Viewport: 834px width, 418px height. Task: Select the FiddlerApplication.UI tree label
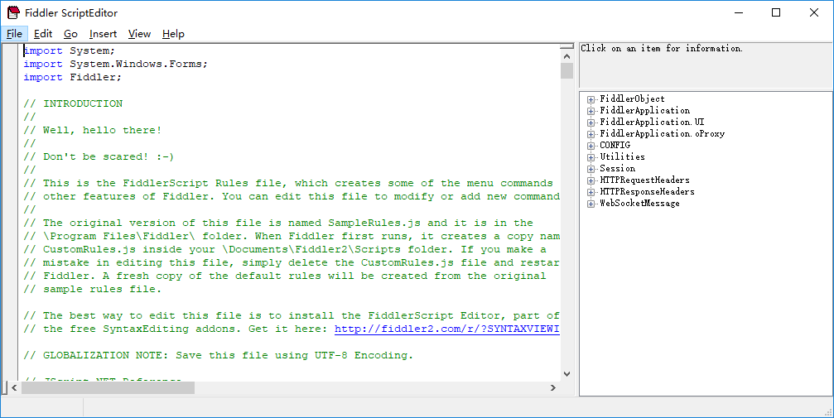click(652, 123)
